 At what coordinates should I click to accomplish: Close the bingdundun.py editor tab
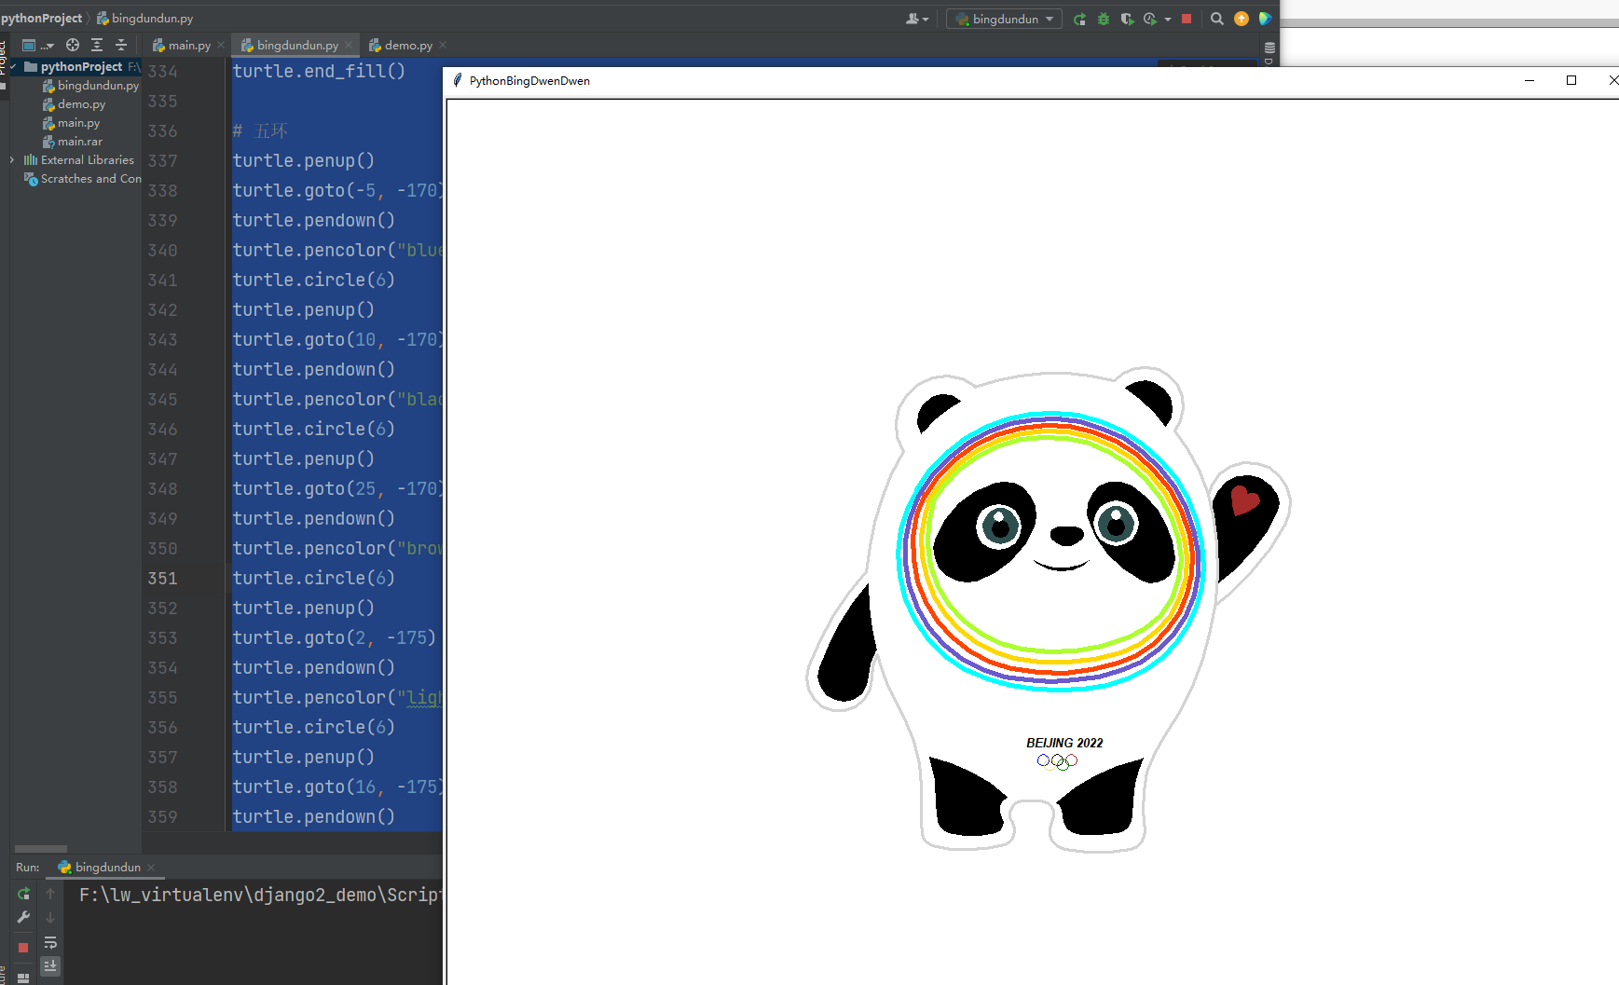(x=349, y=45)
